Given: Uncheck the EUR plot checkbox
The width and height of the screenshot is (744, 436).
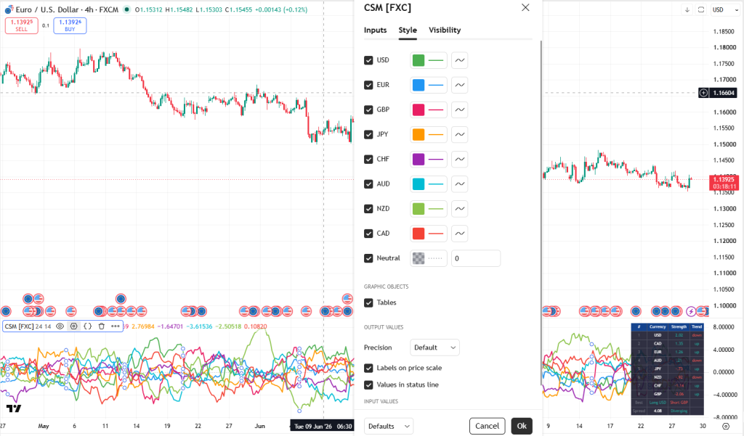Looking at the screenshot, I should 368,85.
